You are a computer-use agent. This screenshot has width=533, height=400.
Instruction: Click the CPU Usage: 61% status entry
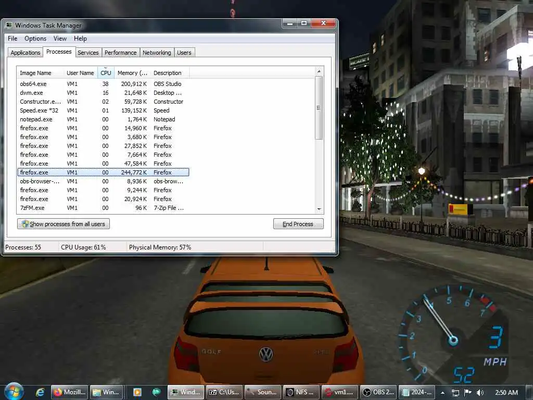(83, 247)
